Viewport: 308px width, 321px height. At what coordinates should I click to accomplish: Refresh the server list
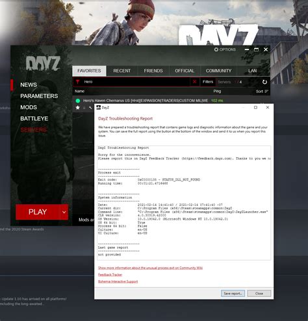point(264,82)
